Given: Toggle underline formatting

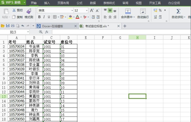Looking at the screenshot, I should coord(49,17).
